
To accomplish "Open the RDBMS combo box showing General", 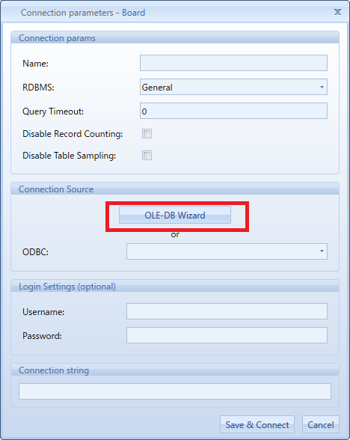I will 233,87.
